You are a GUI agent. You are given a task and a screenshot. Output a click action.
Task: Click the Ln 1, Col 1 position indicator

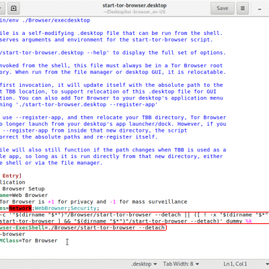(235, 264)
